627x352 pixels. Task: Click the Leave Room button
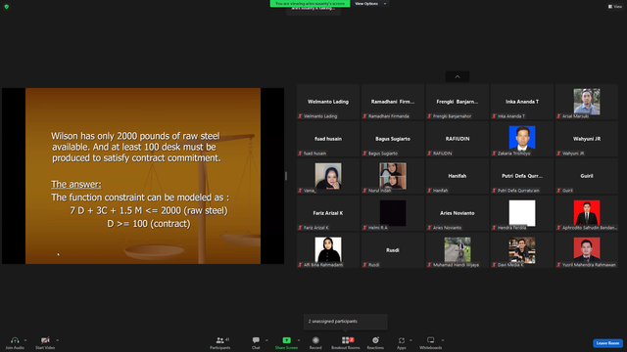click(x=607, y=343)
